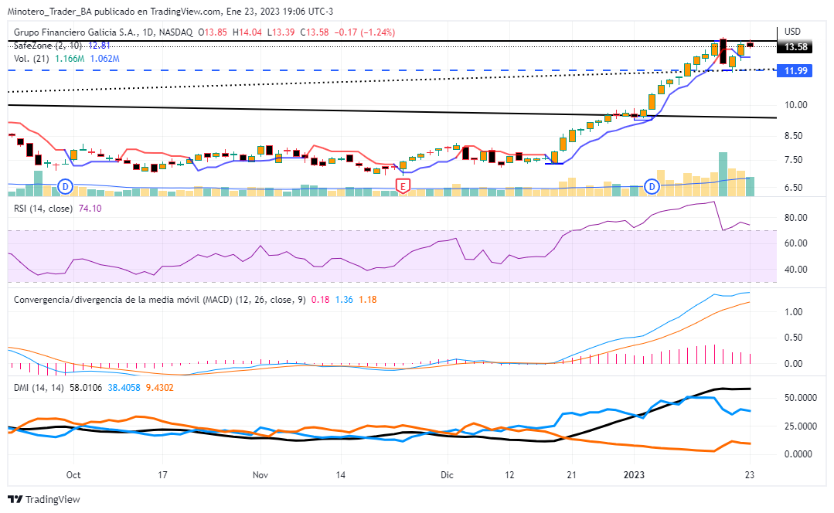Click the MACD 0.00 axis label
This screenshot has height=513, width=834.
click(x=794, y=364)
